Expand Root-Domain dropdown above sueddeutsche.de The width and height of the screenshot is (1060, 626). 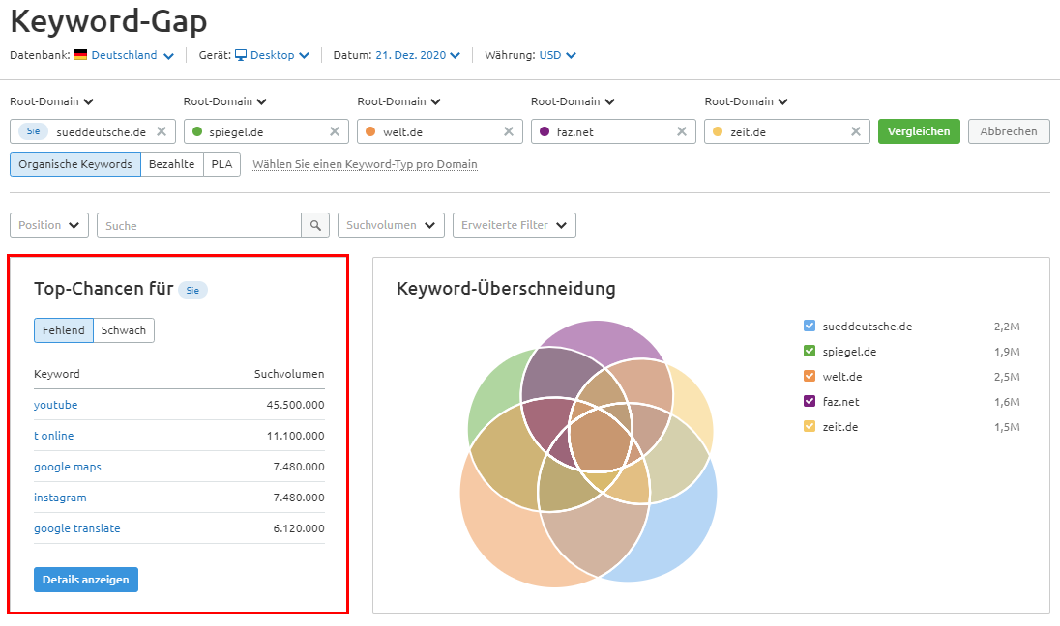coord(51,101)
